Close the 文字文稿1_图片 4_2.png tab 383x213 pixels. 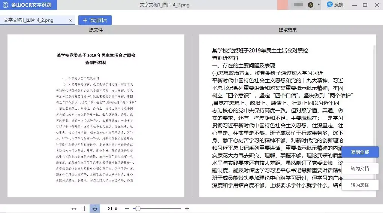[70, 20]
